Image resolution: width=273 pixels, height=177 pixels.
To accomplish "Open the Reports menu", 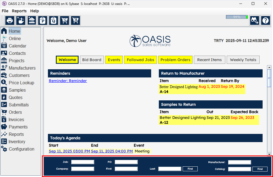I will (19, 11).
